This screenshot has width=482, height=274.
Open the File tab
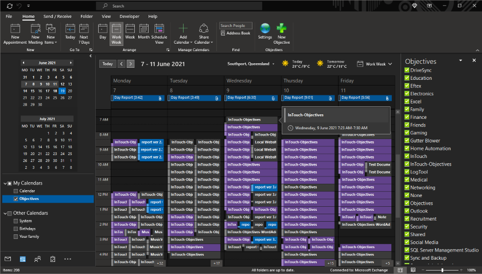(9, 16)
